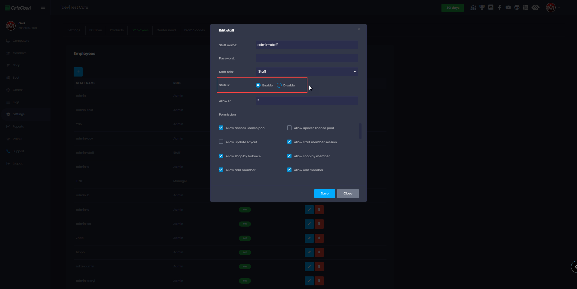Viewport: 577px width, 289px height.
Task: Open the Products tab
Action: (117, 30)
